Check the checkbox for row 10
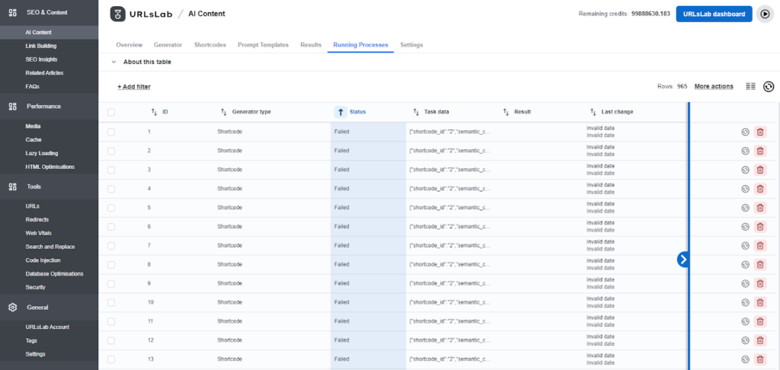Viewport: 780px width, 370px height. point(111,302)
